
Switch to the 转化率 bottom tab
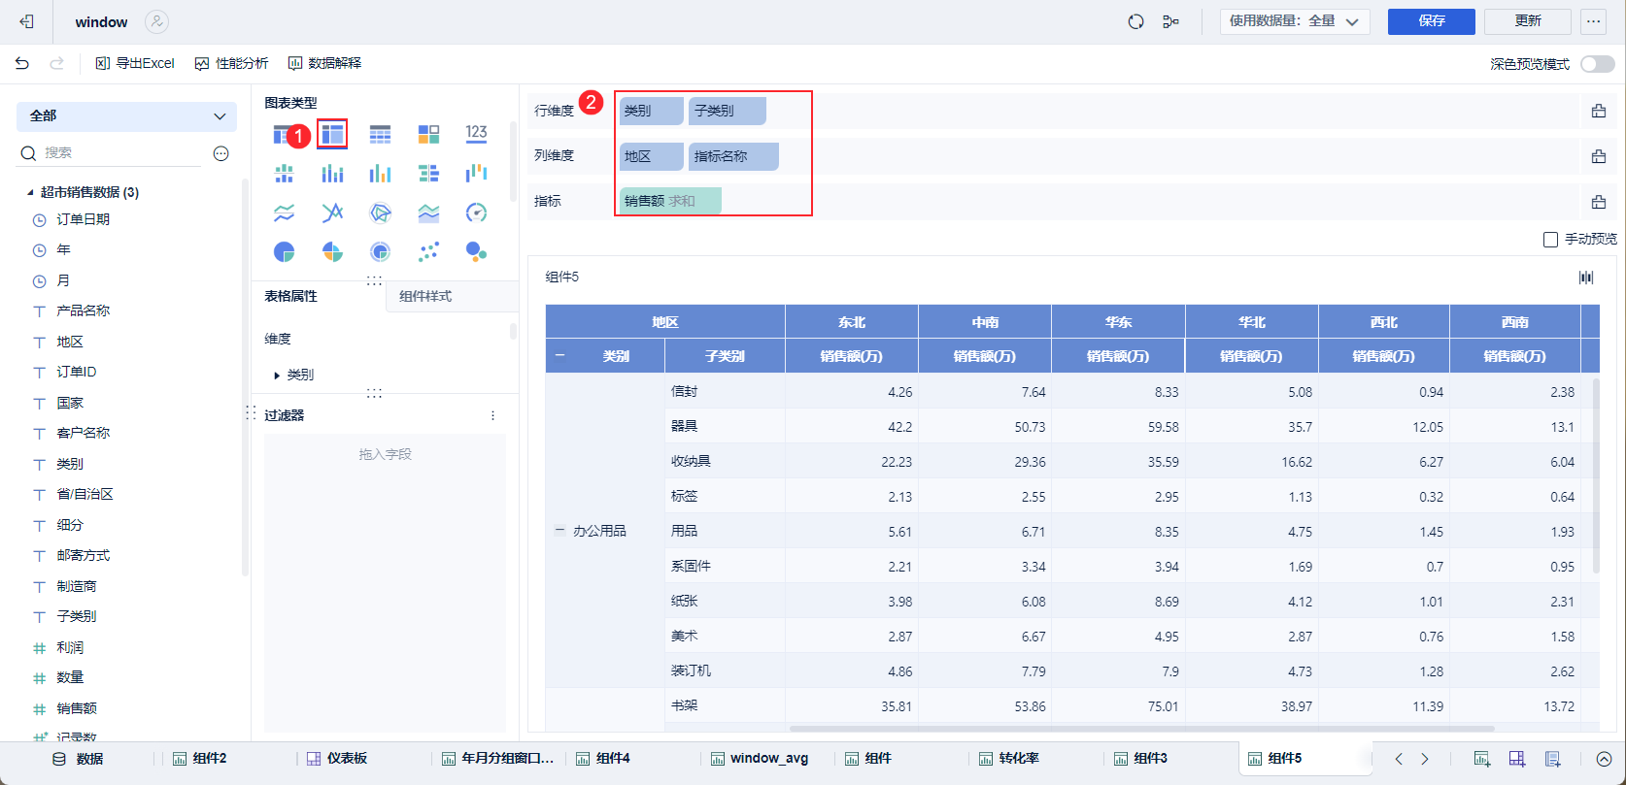click(1008, 759)
